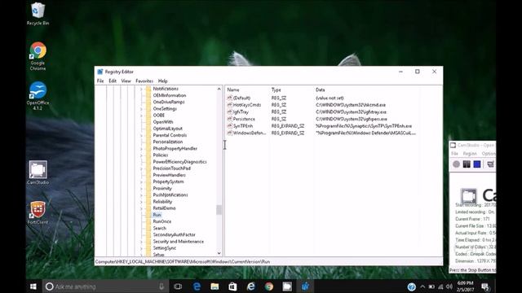Click the taskbar clock showing 6:09 PM
Viewport: 522px width, 293px height.
pyautogui.click(x=465, y=286)
